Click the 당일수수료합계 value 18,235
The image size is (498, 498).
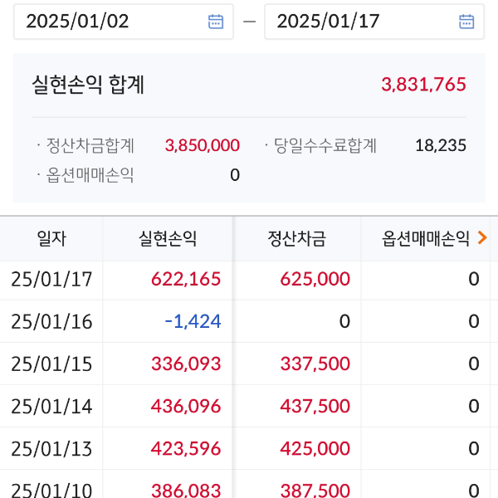coord(440,146)
